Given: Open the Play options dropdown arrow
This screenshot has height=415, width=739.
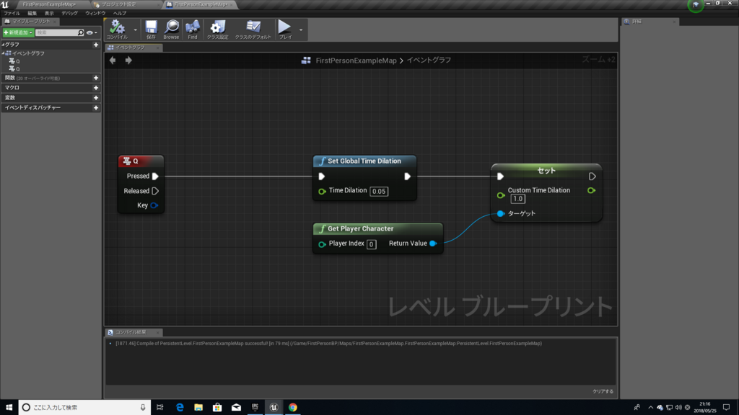Looking at the screenshot, I should 301,30.
